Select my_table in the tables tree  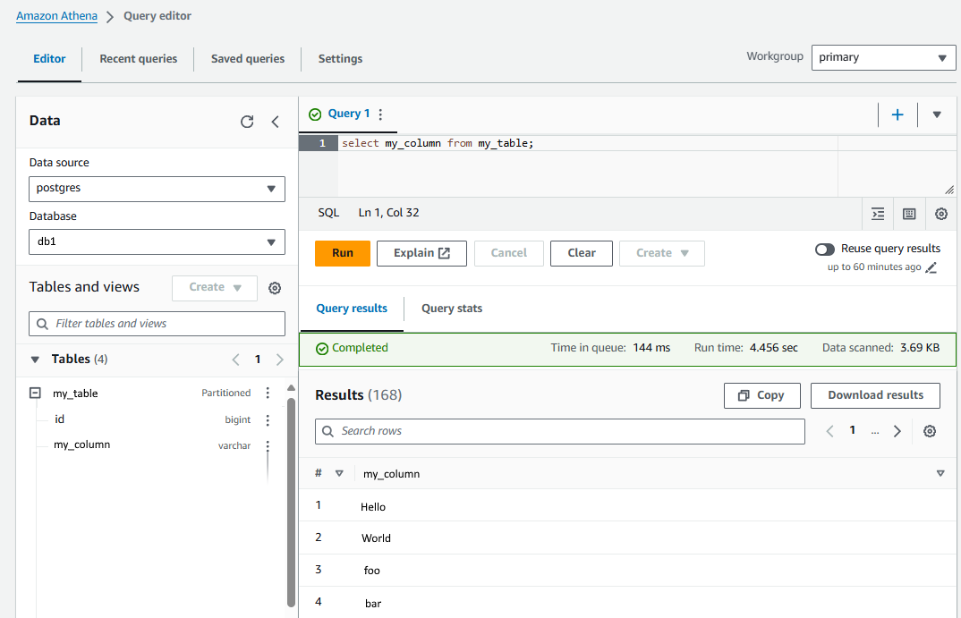[x=75, y=394]
